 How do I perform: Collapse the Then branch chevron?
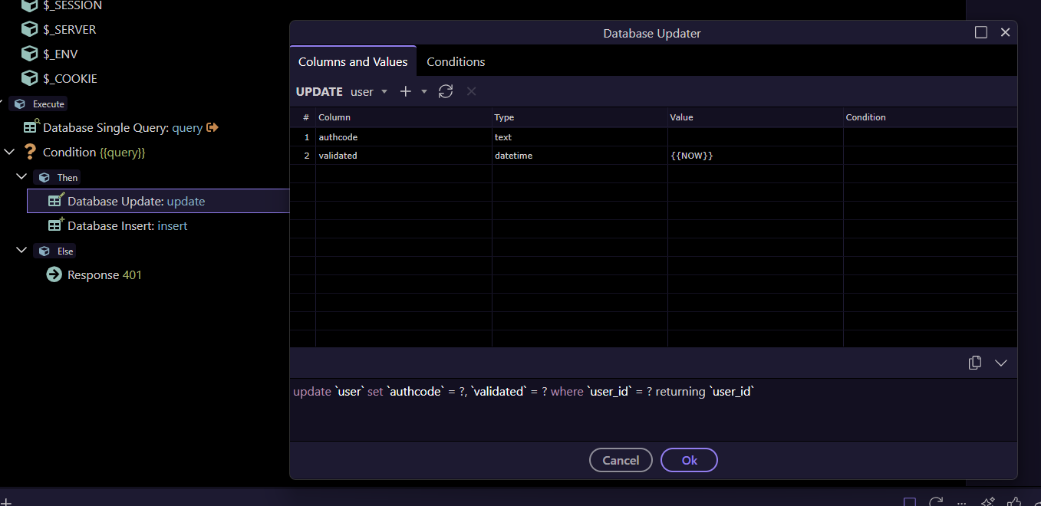pyautogui.click(x=21, y=176)
